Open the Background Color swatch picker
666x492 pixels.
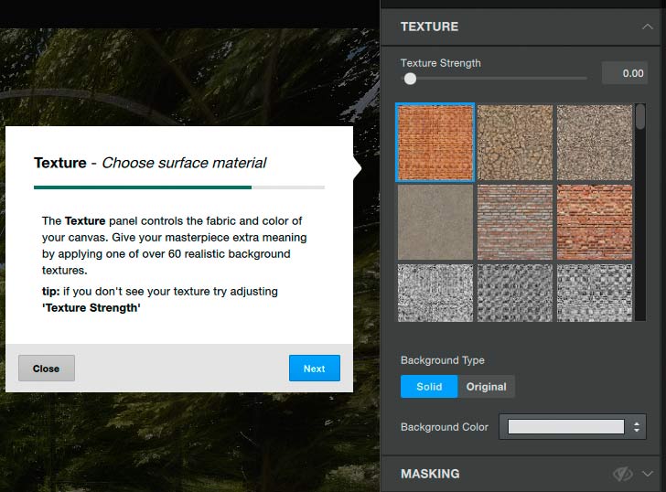tap(565, 427)
